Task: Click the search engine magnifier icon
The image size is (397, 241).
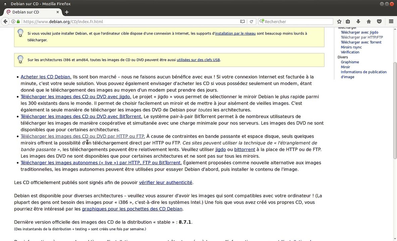Action: tap(261, 21)
